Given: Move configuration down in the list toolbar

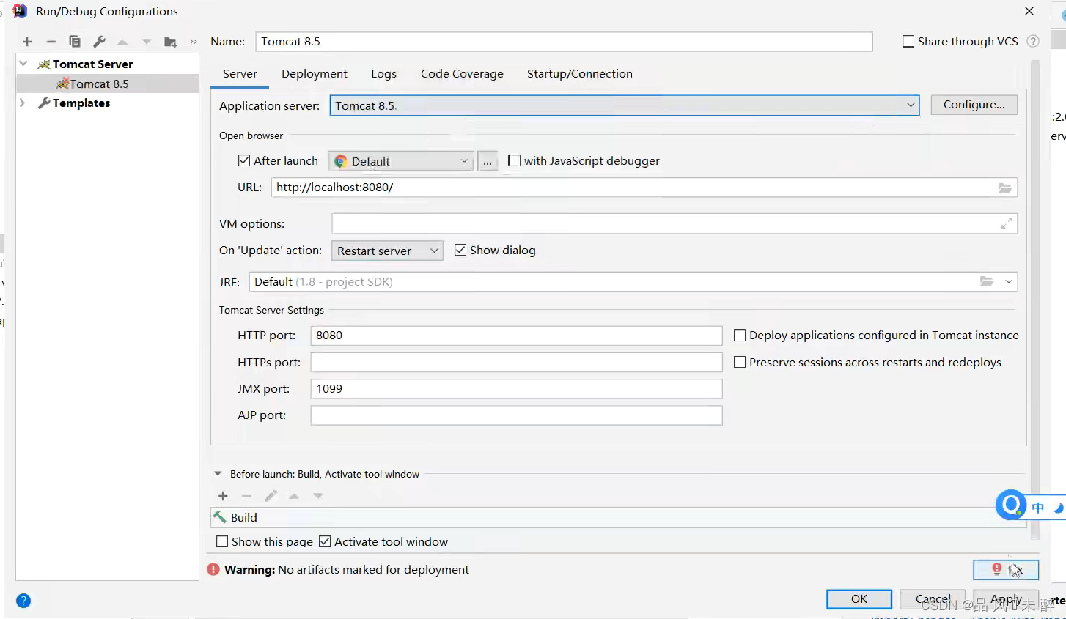Looking at the screenshot, I should click(x=147, y=42).
